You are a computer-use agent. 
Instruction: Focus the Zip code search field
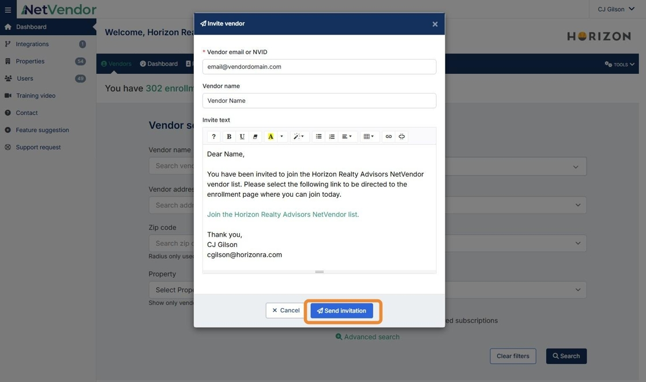171,243
